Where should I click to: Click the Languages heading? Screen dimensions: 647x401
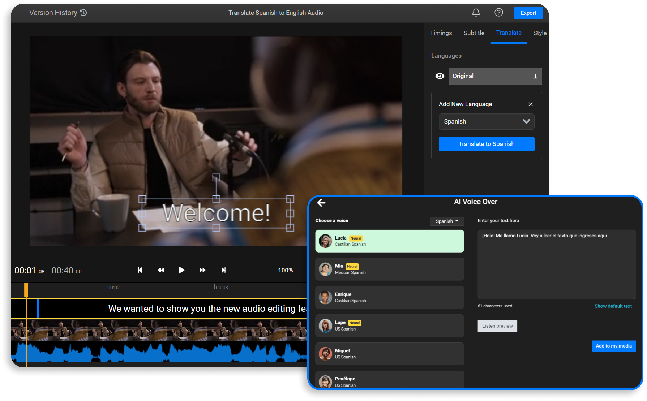(x=446, y=56)
